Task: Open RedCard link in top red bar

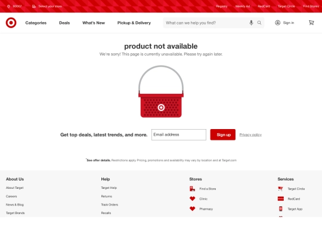Action: coord(264,7)
